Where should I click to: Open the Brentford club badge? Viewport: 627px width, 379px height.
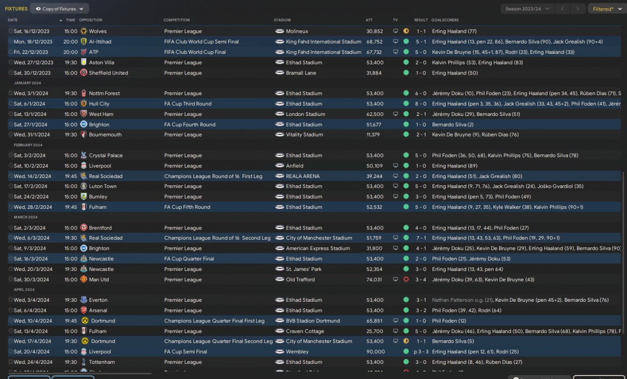pyautogui.click(x=83, y=228)
